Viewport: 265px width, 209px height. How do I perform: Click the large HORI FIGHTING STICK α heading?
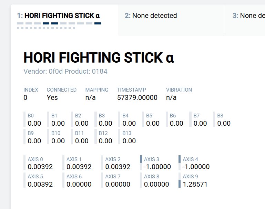[x=99, y=58]
